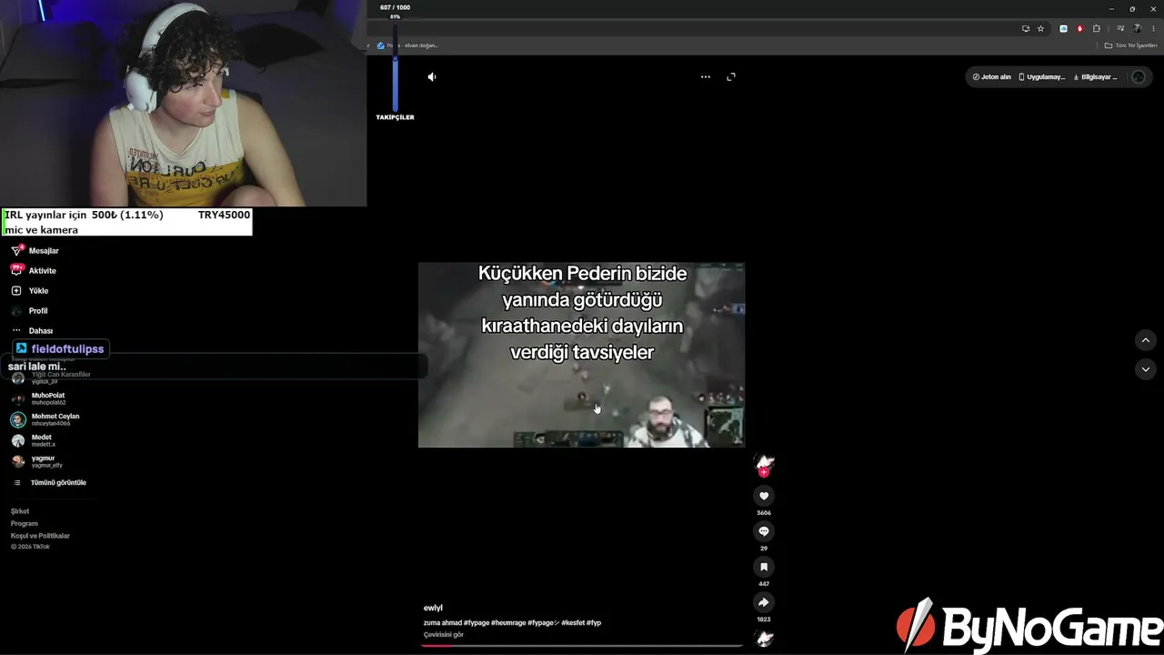Open MuhoPolat's followed account
The width and height of the screenshot is (1164, 655).
39,398
